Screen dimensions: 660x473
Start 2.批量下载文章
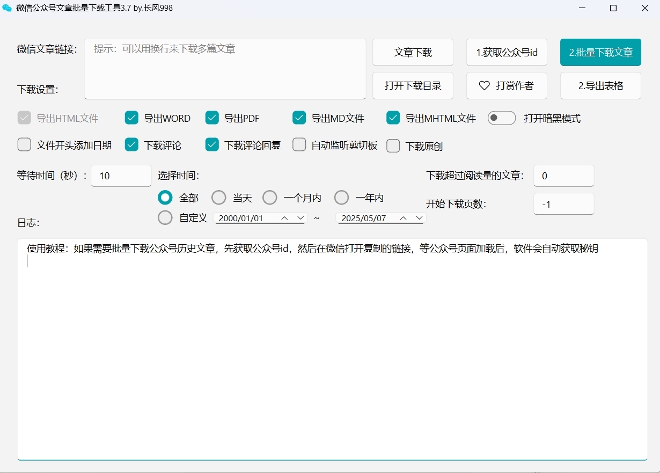tap(601, 52)
